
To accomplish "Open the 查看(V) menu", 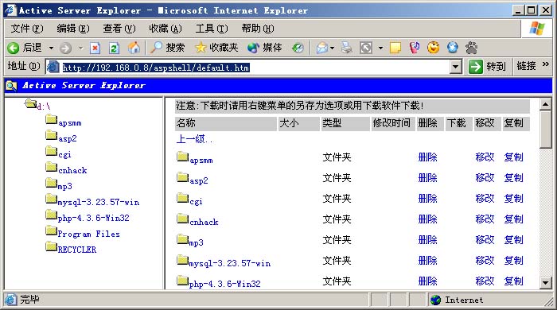I will coord(119,29).
